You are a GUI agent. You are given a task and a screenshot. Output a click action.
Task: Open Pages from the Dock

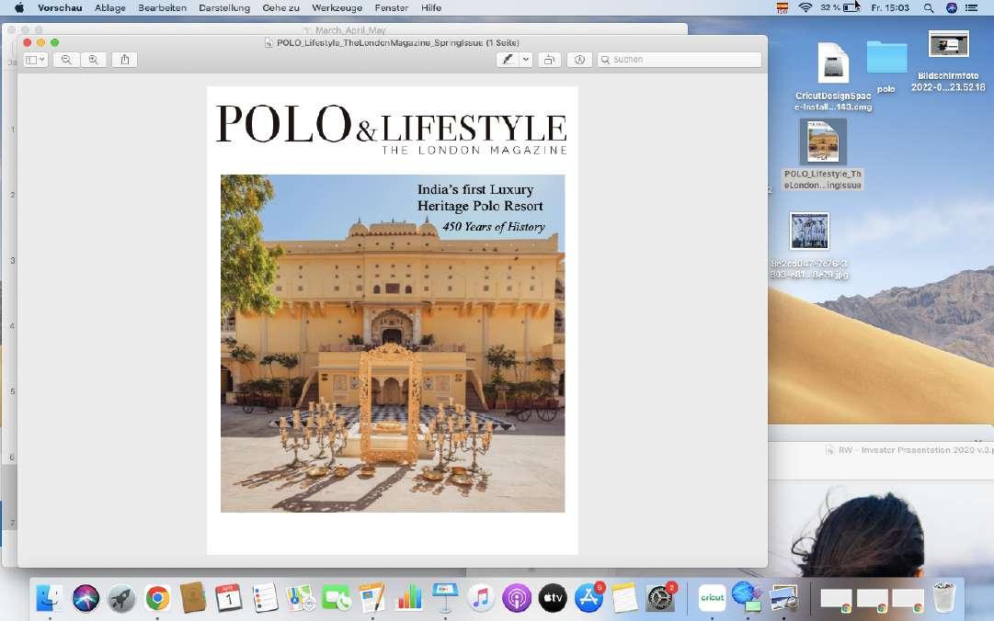click(372, 597)
